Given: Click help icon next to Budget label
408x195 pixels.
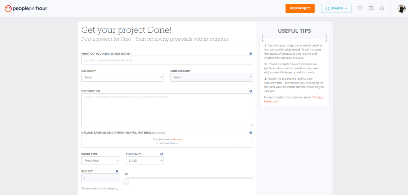Looking at the screenshot, I should click(x=117, y=171).
